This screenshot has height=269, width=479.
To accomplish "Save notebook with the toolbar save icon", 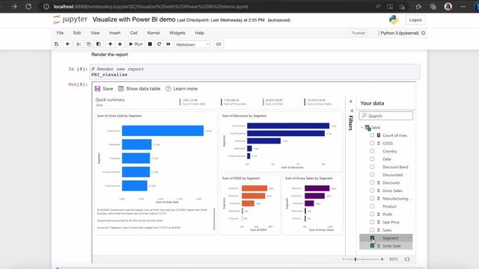I will (x=57, y=44).
